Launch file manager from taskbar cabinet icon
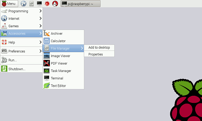Viewport: 202px width, 121px height. coord(31,4)
